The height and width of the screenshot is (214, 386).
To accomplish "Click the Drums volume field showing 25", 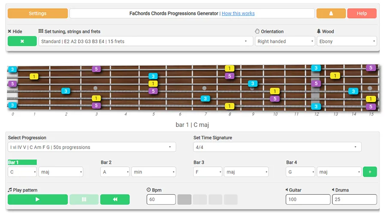I will tap(354, 199).
